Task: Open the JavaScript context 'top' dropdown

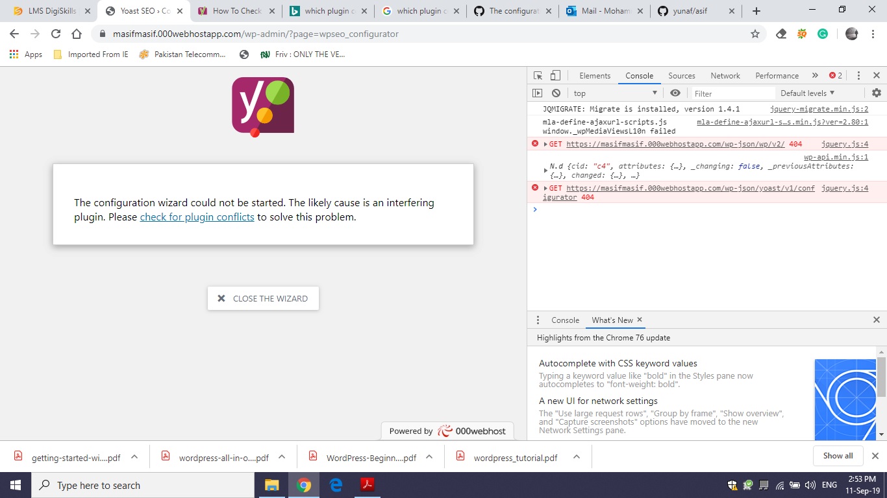Action: (615, 93)
